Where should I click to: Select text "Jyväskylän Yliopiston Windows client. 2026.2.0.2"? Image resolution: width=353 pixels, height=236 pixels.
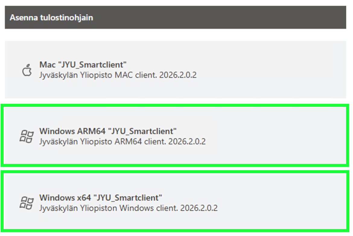[129, 208]
